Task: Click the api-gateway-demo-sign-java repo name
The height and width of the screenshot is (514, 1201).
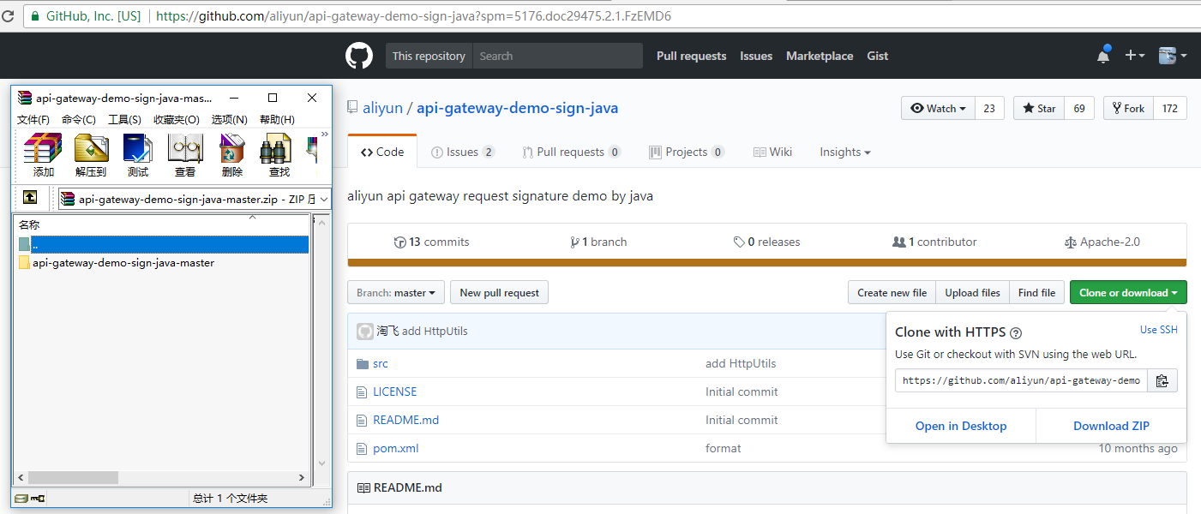Action: [517, 108]
